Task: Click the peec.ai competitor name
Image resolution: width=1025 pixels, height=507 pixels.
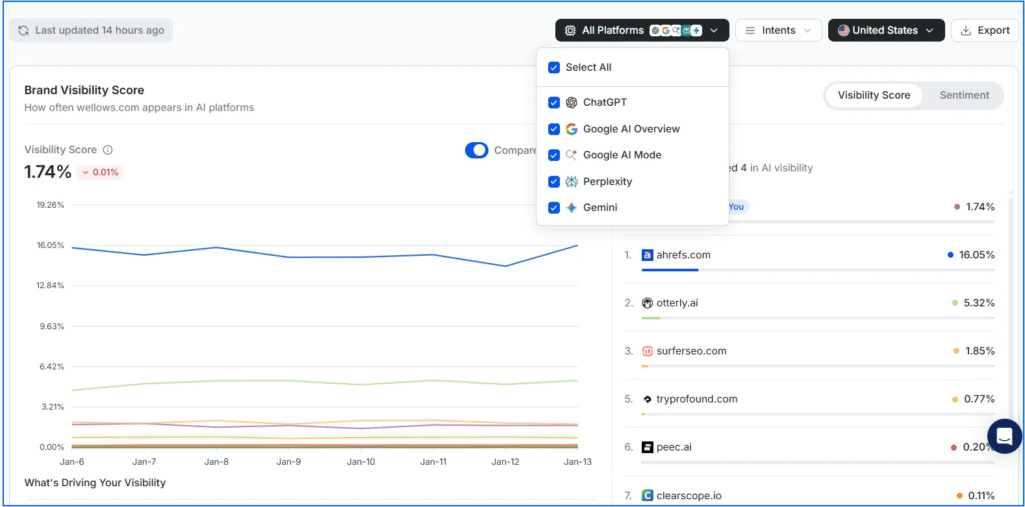Action: (674, 447)
